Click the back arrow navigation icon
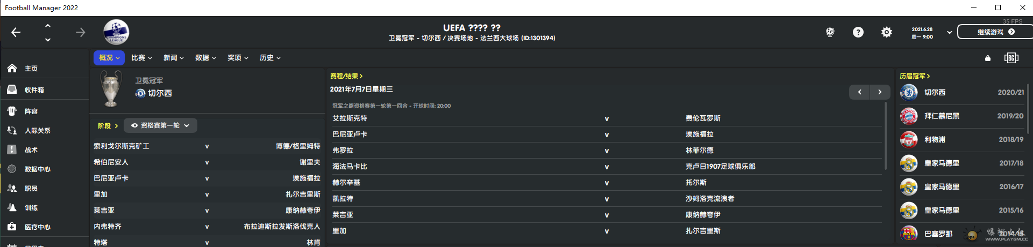 coord(16,33)
